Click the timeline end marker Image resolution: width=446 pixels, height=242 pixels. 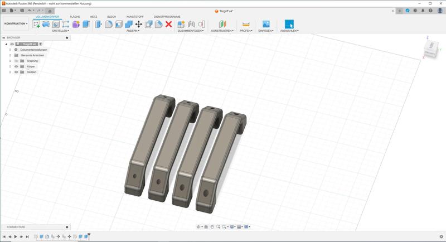pyautogui.click(x=89, y=236)
